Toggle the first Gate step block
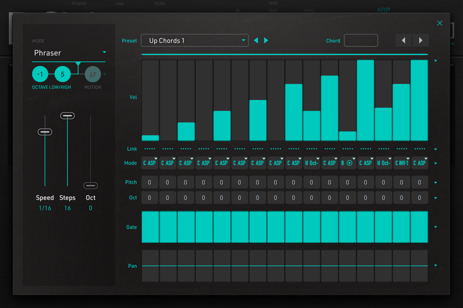Viewport: 463px width, 308px height. click(150, 227)
